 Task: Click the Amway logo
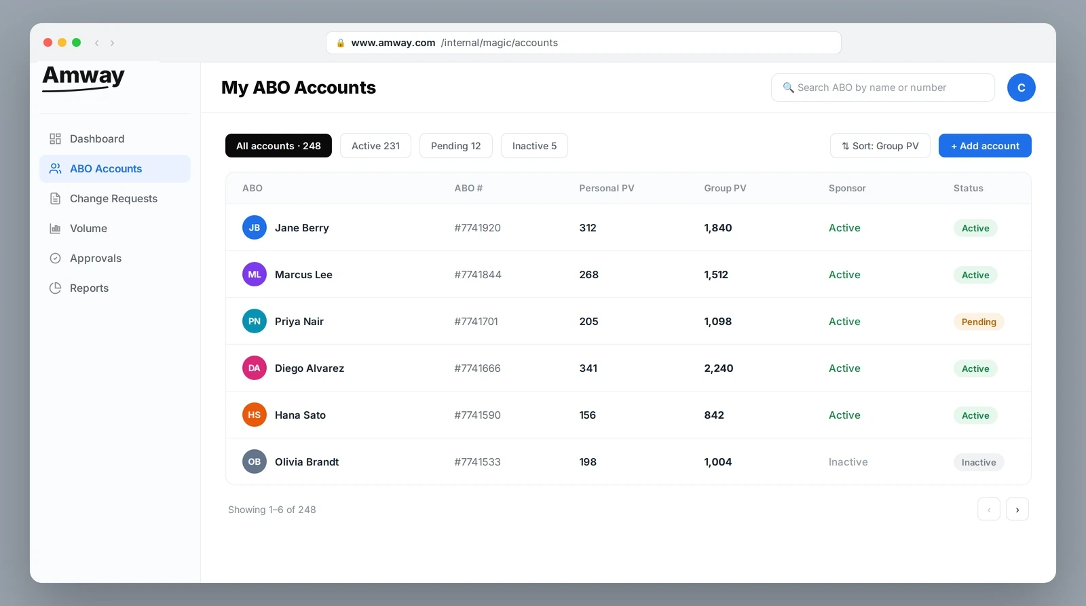click(83, 77)
